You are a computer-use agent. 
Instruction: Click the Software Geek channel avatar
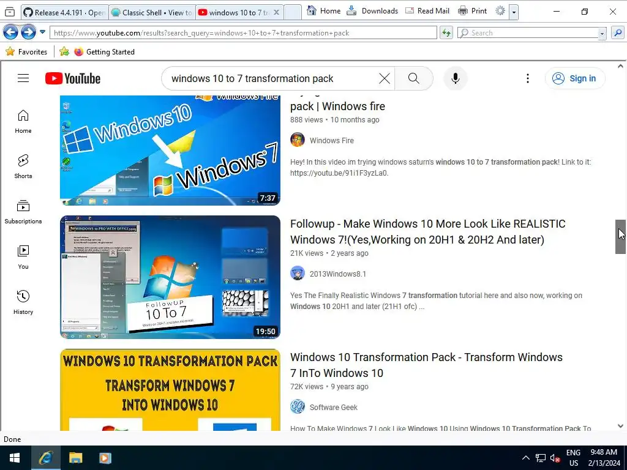coord(298,407)
